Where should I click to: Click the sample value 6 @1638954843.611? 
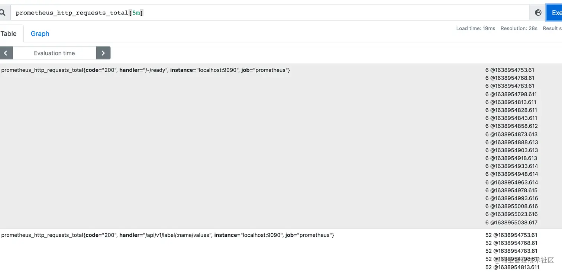511,118
